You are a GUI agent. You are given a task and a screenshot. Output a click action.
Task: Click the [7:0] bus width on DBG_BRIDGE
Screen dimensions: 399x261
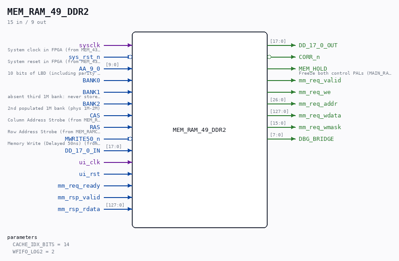pyautogui.click(x=277, y=135)
